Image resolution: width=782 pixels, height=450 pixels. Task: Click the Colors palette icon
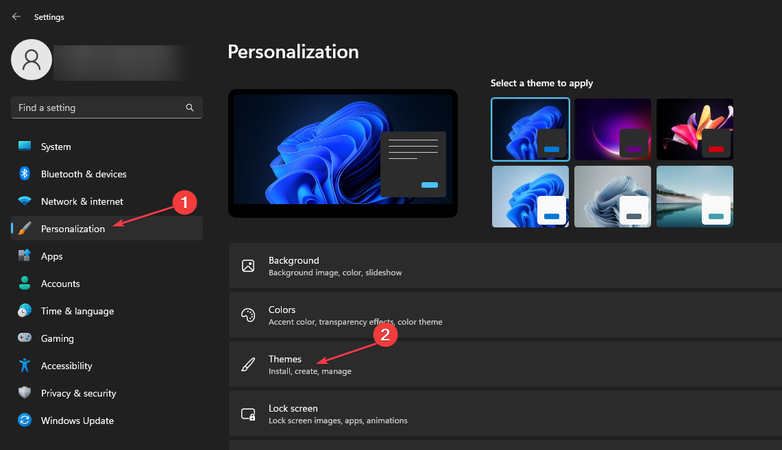click(248, 315)
